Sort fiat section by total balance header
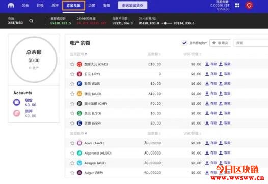This screenshot has height=184, width=268. [154, 54]
